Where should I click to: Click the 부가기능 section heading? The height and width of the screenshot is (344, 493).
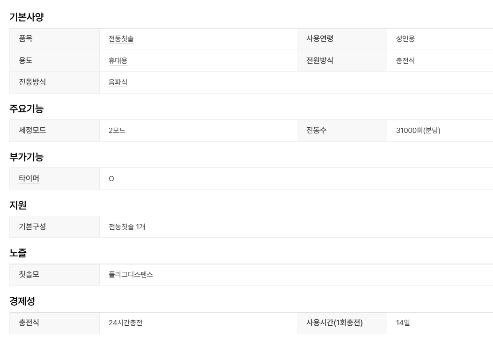click(x=26, y=157)
